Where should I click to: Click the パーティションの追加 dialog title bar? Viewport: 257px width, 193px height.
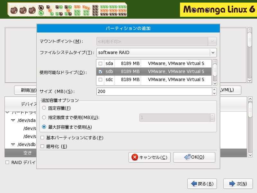tap(128, 28)
